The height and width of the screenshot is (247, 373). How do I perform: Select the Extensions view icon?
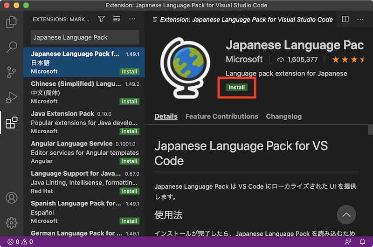coord(11,123)
